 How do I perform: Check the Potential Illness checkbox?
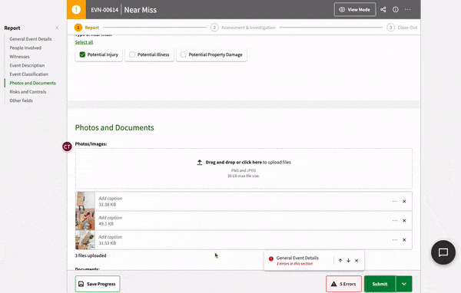132,54
